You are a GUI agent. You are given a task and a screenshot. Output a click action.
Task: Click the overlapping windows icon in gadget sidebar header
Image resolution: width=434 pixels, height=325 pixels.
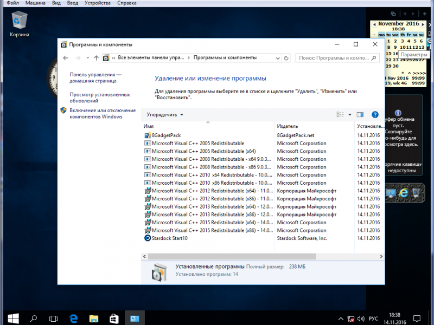click(393, 14)
